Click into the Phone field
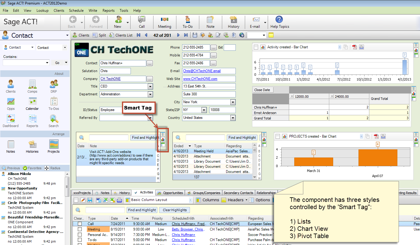 click(196, 47)
